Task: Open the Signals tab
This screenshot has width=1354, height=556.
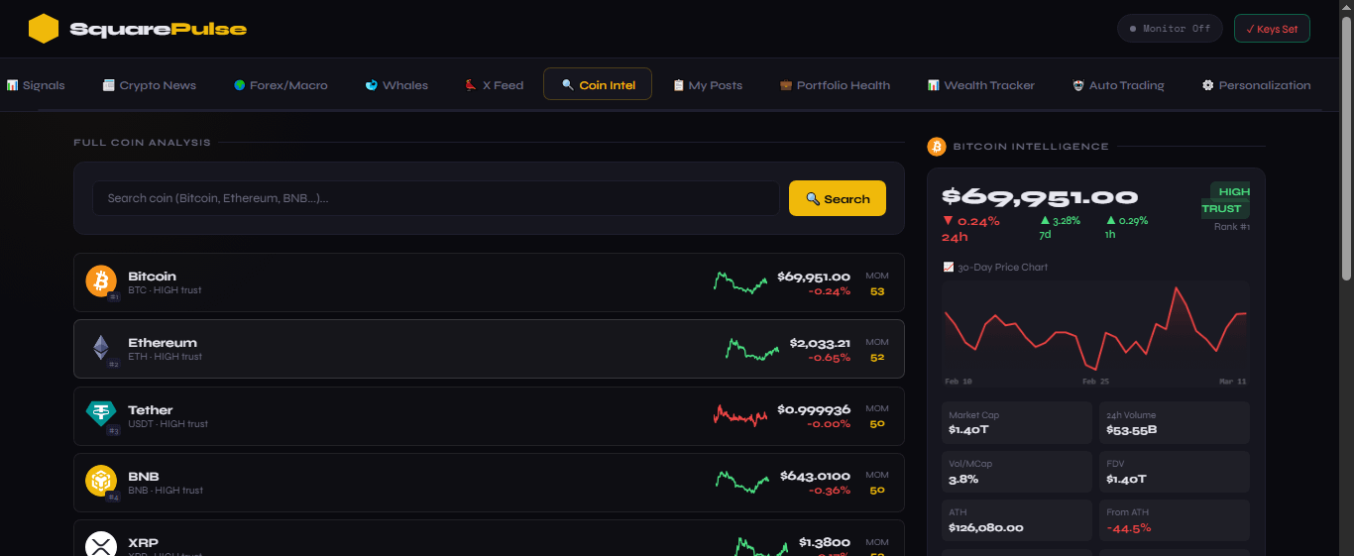Action: [36, 85]
